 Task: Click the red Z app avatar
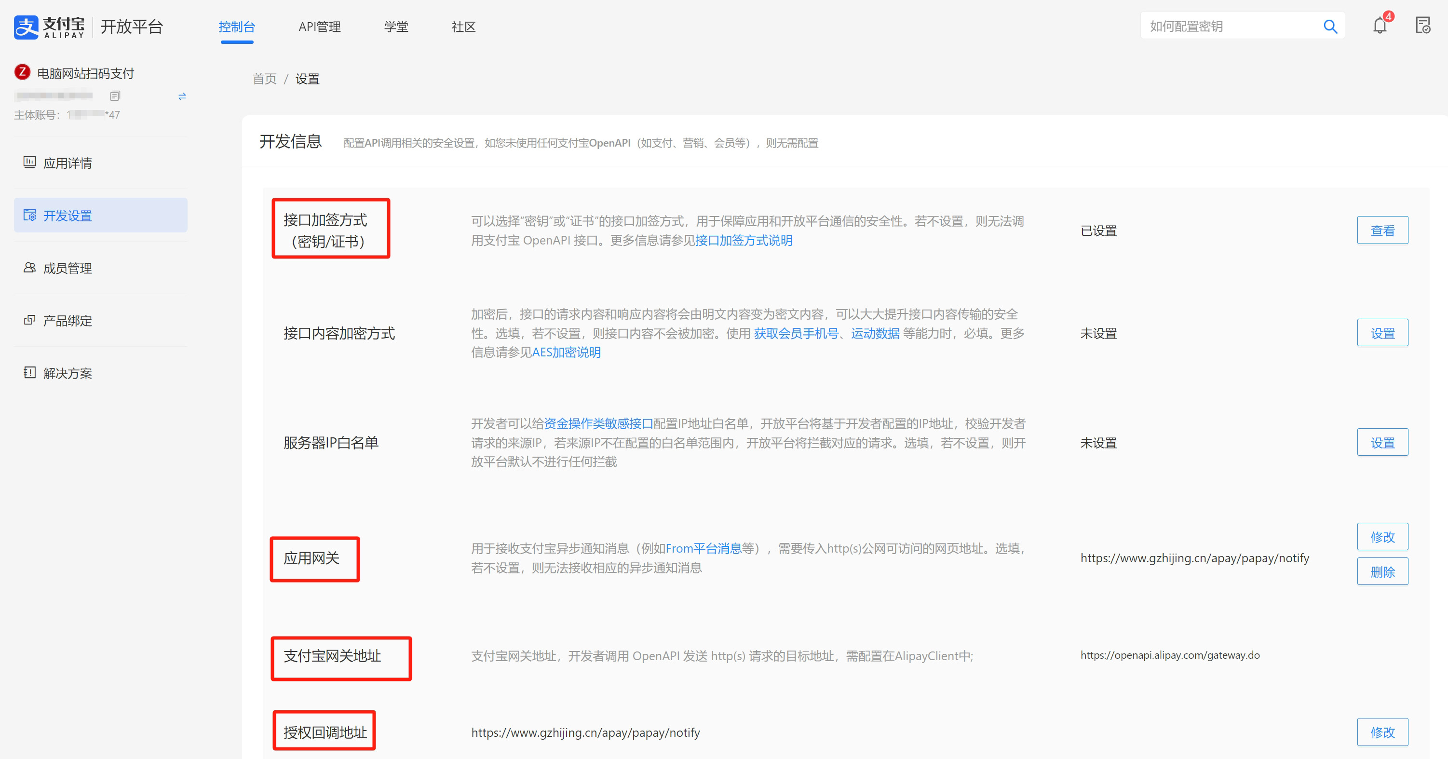click(23, 72)
